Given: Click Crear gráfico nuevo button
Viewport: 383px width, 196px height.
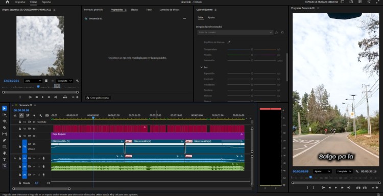Looking at the screenshot, I should pos(98,98).
